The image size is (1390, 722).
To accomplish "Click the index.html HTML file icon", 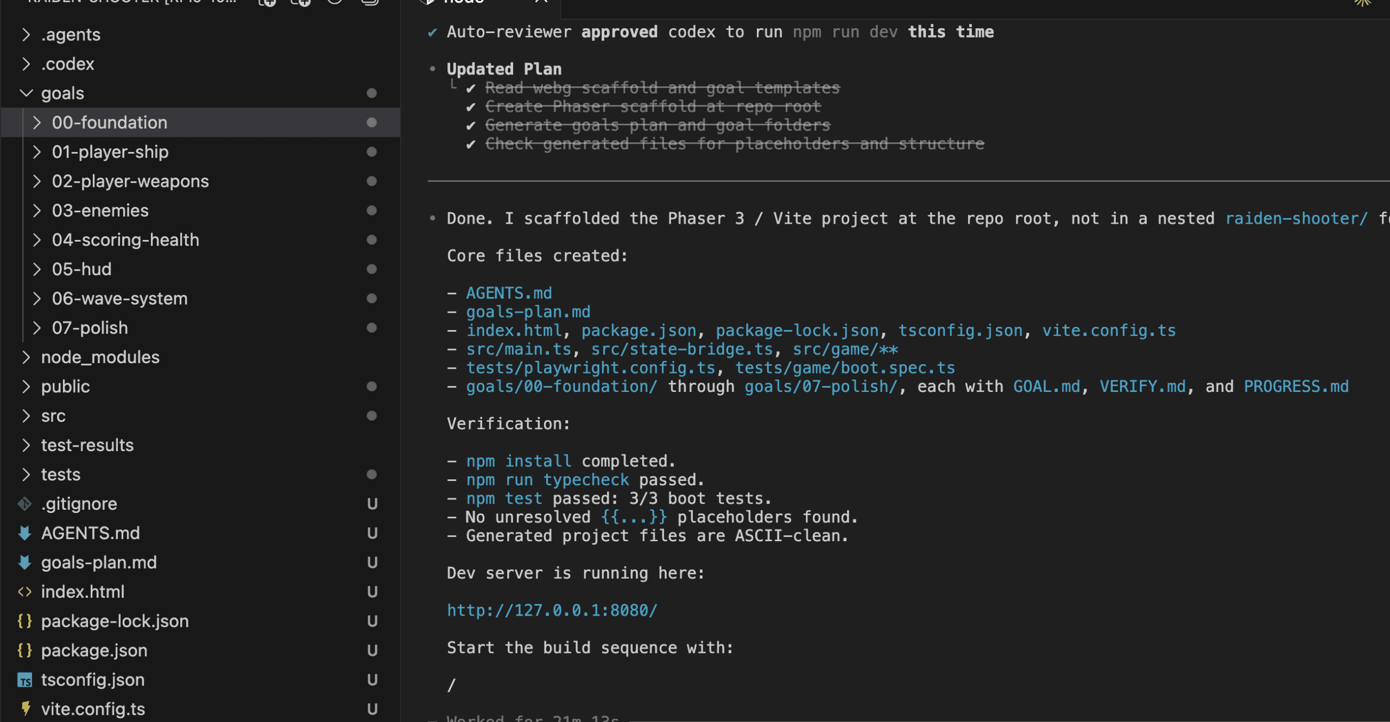I will [x=24, y=592].
